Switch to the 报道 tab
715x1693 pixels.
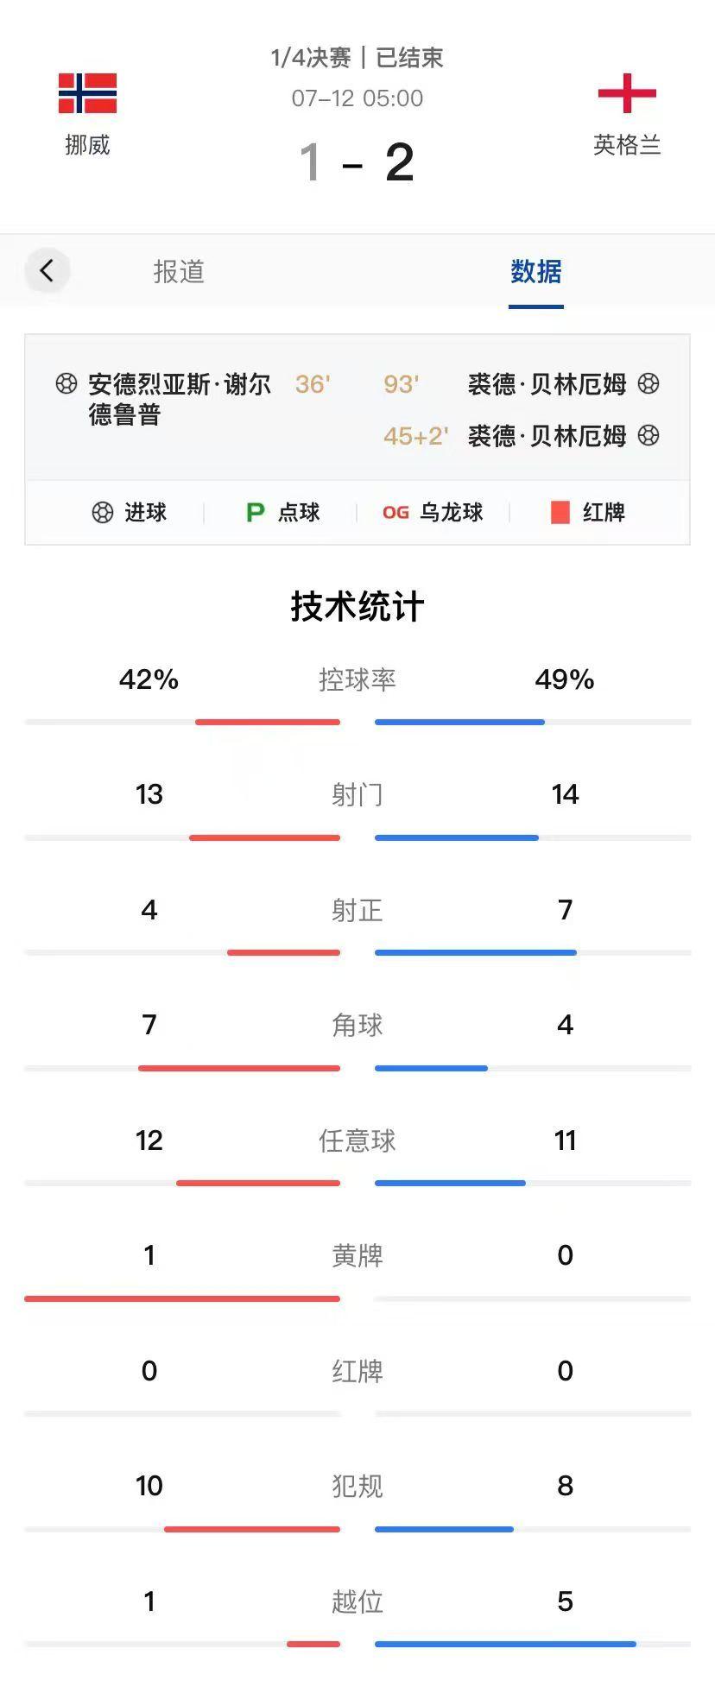click(x=179, y=271)
